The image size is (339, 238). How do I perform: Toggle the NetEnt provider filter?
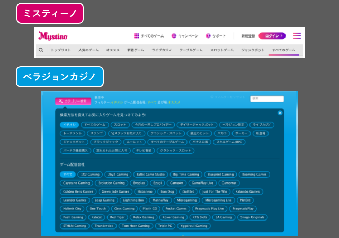pos(245,200)
